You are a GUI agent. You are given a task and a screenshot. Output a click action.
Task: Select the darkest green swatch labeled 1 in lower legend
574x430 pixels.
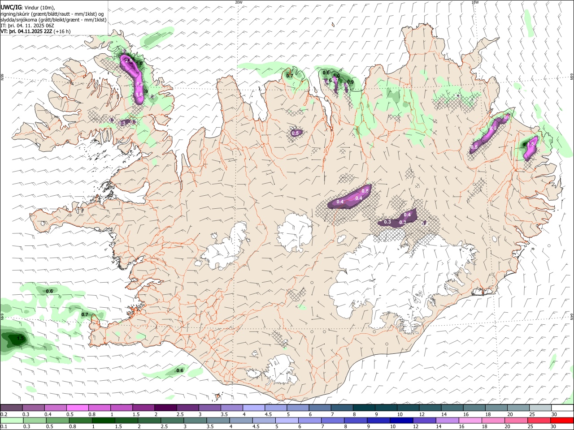click(x=103, y=421)
